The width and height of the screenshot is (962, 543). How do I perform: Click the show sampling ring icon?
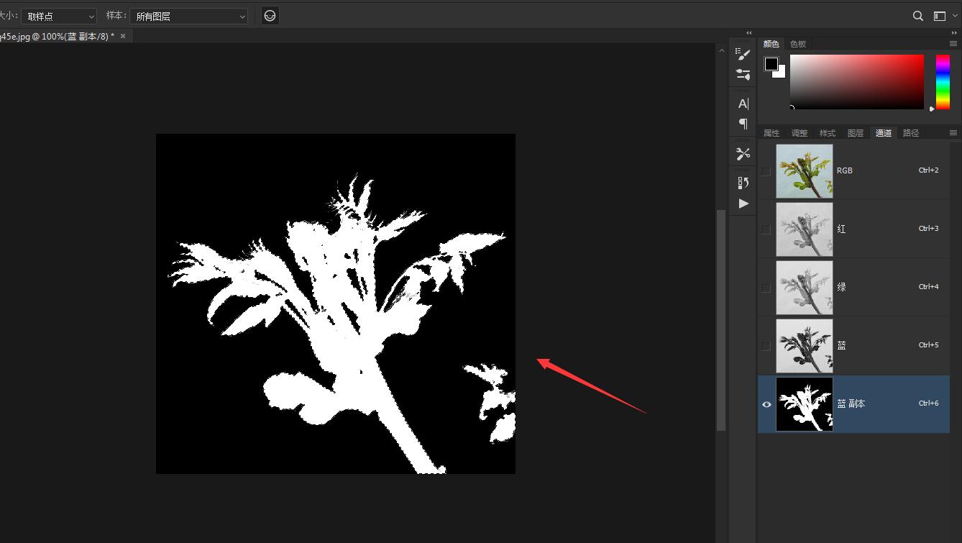pyautogui.click(x=270, y=16)
